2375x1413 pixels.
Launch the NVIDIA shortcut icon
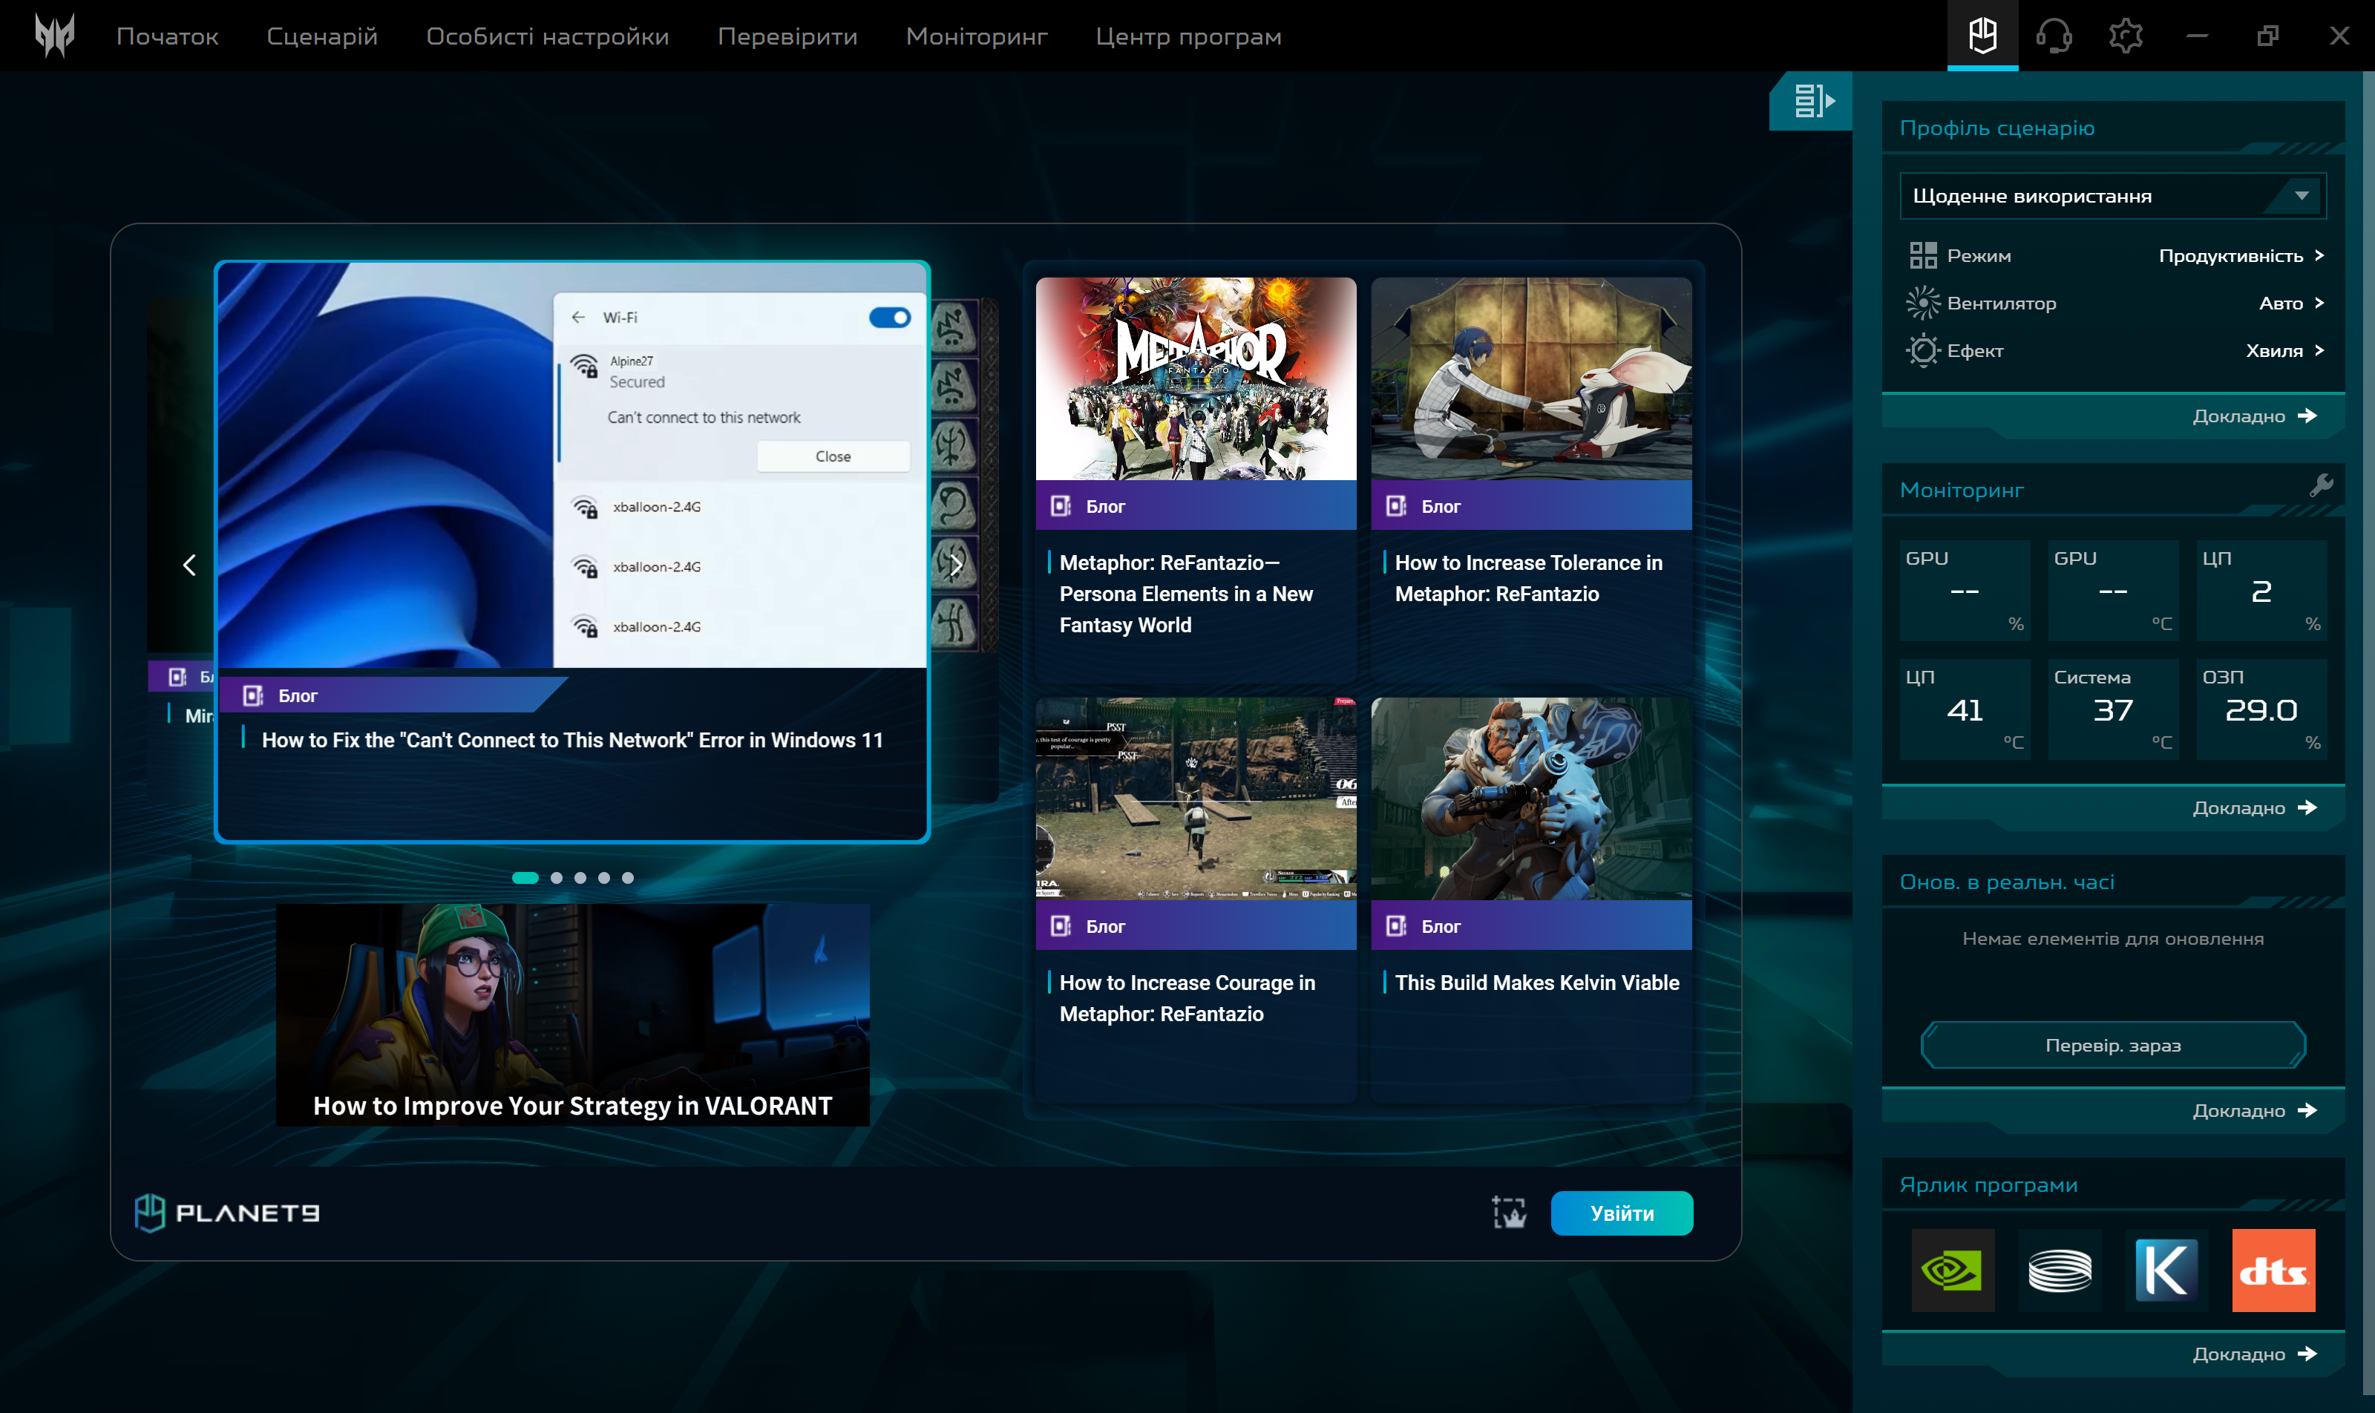coord(1952,1271)
